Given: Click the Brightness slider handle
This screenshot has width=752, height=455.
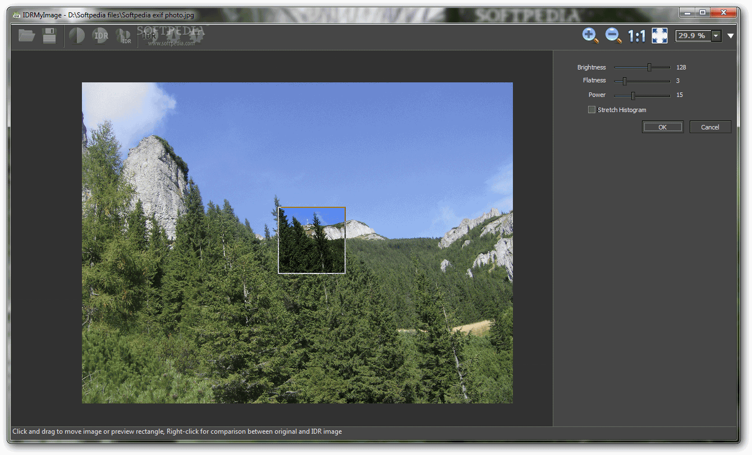Looking at the screenshot, I should (649, 67).
